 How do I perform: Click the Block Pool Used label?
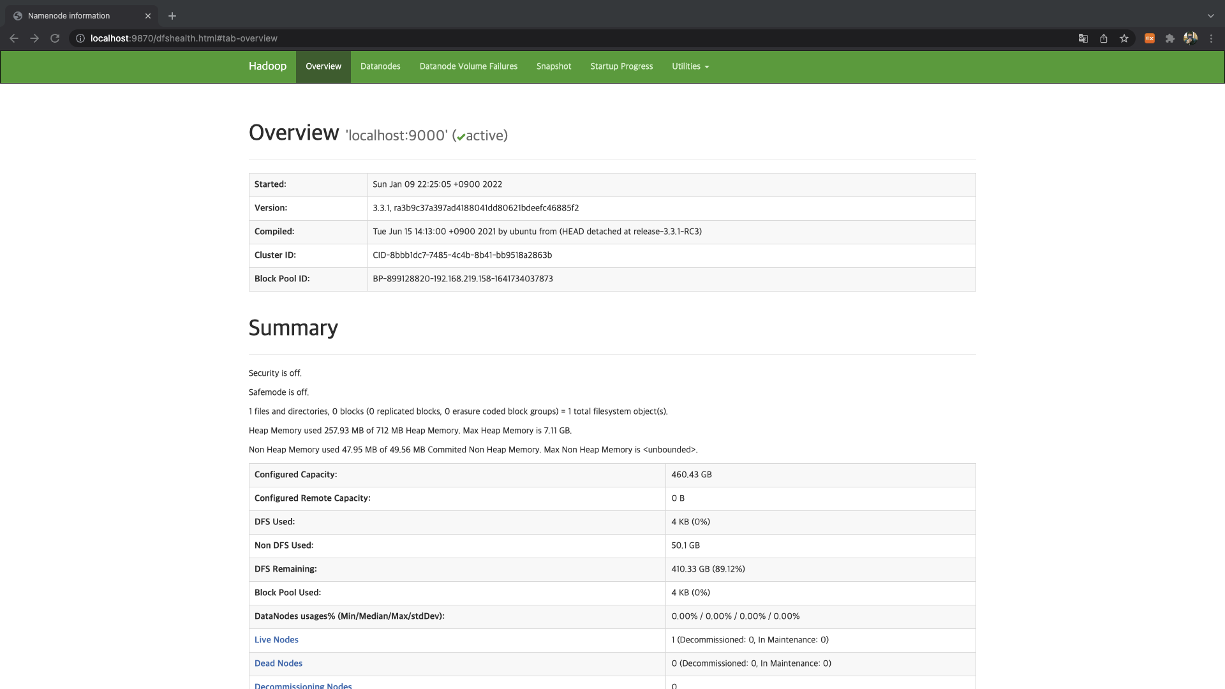click(x=288, y=593)
